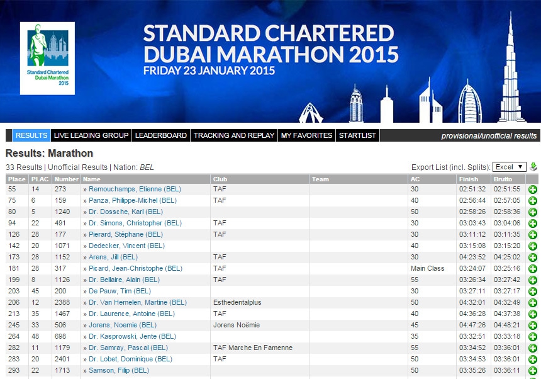Image resolution: width=541 pixels, height=379 pixels.
Task: Click green plus icon for Dr. Lobet, Dominique
Action: (533, 359)
